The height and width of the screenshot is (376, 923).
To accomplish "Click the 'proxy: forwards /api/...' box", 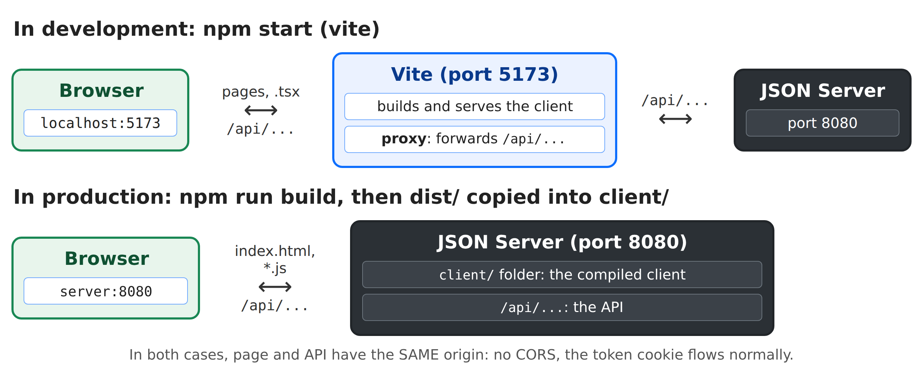I will coord(474,139).
